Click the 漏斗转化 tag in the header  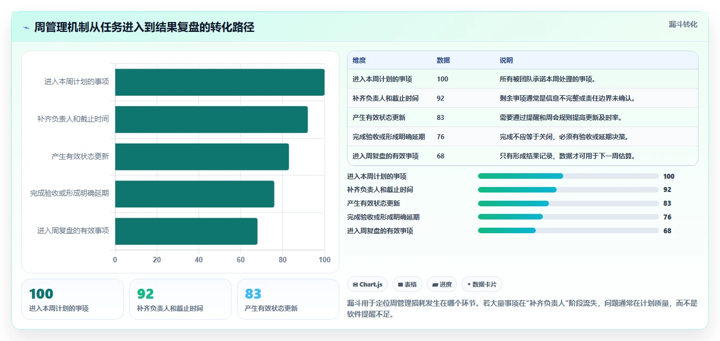[683, 24]
